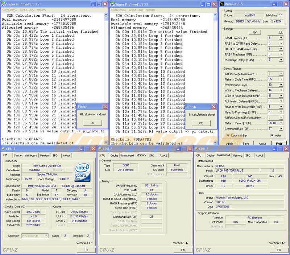Switch to CPU tab in right CPU-Z window
This screenshot has height=255, width=290.
199,156
